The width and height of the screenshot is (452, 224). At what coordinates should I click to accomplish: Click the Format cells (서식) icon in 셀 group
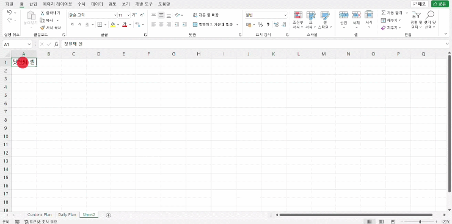click(x=369, y=15)
